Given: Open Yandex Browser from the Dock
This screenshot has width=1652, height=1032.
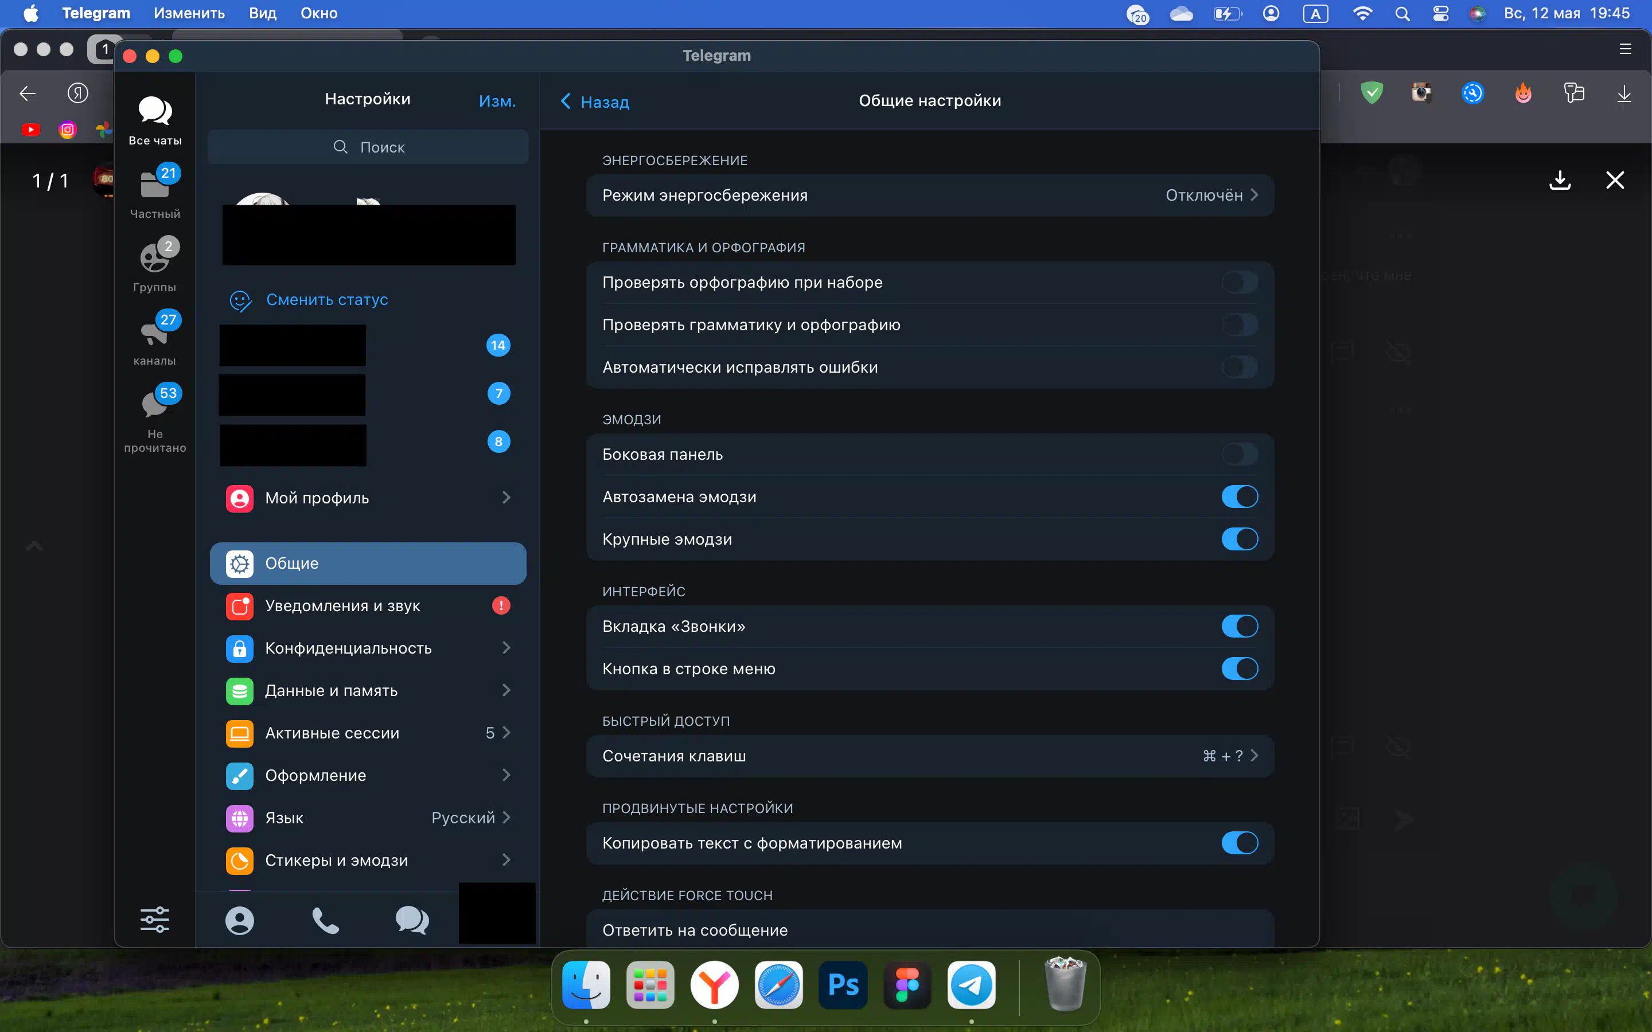Looking at the screenshot, I should click(x=715, y=985).
